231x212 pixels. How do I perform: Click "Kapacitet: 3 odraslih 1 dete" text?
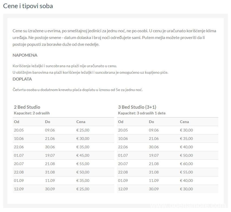point(142,113)
